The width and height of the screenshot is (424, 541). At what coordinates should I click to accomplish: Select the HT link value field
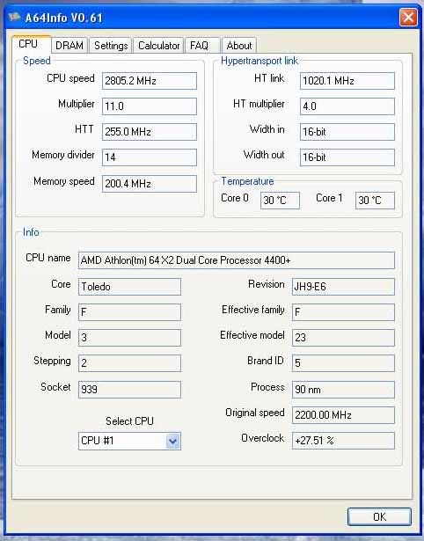tap(347, 81)
